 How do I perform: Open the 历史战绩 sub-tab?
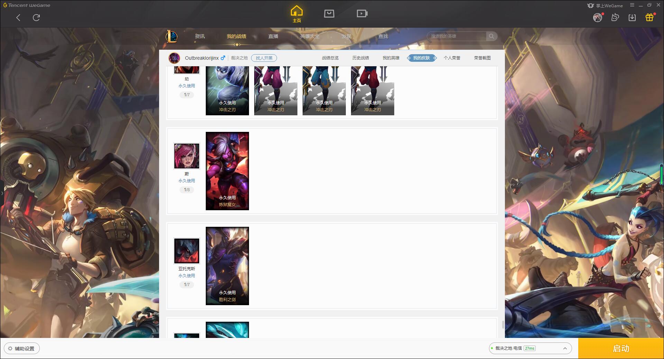tap(361, 58)
